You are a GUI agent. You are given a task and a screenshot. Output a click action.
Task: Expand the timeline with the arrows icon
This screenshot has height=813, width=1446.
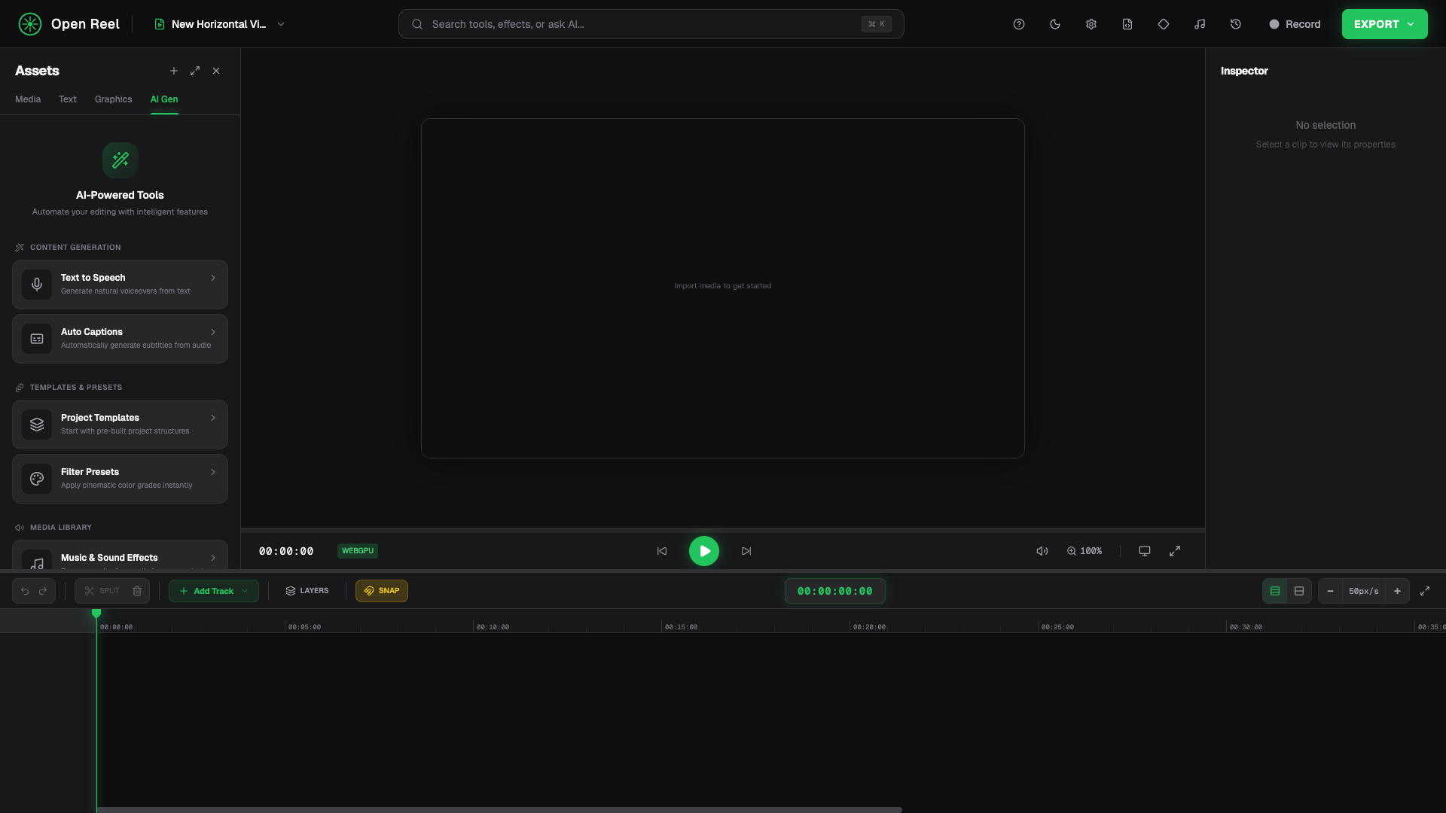pos(1425,591)
